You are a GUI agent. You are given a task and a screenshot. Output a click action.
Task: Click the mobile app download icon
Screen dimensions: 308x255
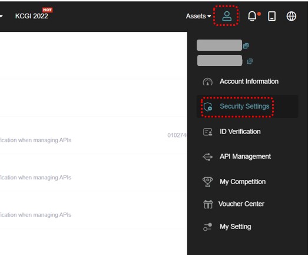point(272,16)
